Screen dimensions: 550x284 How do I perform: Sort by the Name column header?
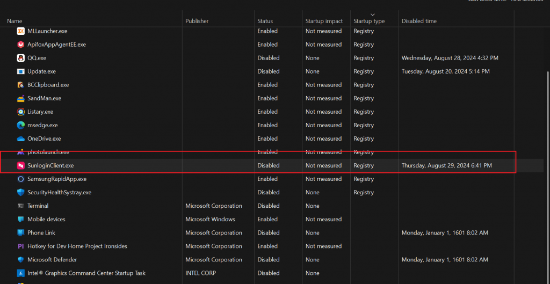15,21
